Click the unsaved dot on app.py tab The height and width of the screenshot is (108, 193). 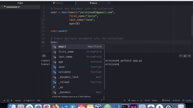(x=109, y=3)
